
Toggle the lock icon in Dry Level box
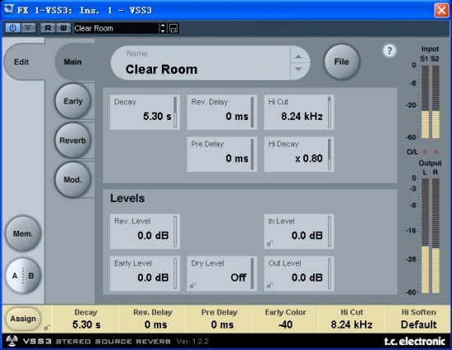pyautogui.click(x=193, y=285)
